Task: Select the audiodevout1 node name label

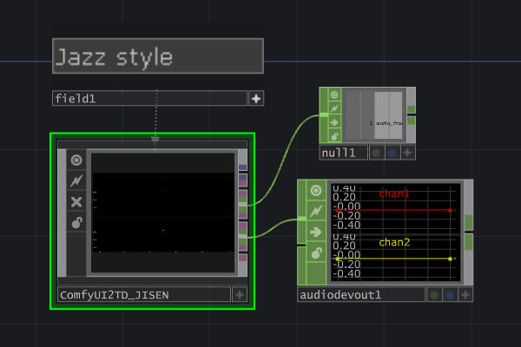Action: pos(361,295)
